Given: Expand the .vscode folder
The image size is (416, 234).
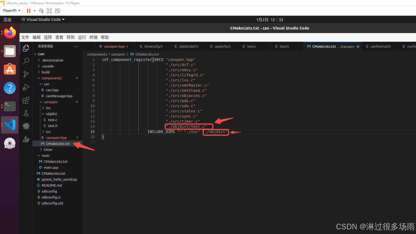Looking at the screenshot, I should tap(57, 66).
